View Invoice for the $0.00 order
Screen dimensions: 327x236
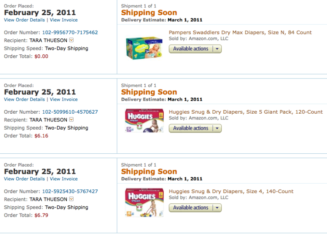[63, 20]
